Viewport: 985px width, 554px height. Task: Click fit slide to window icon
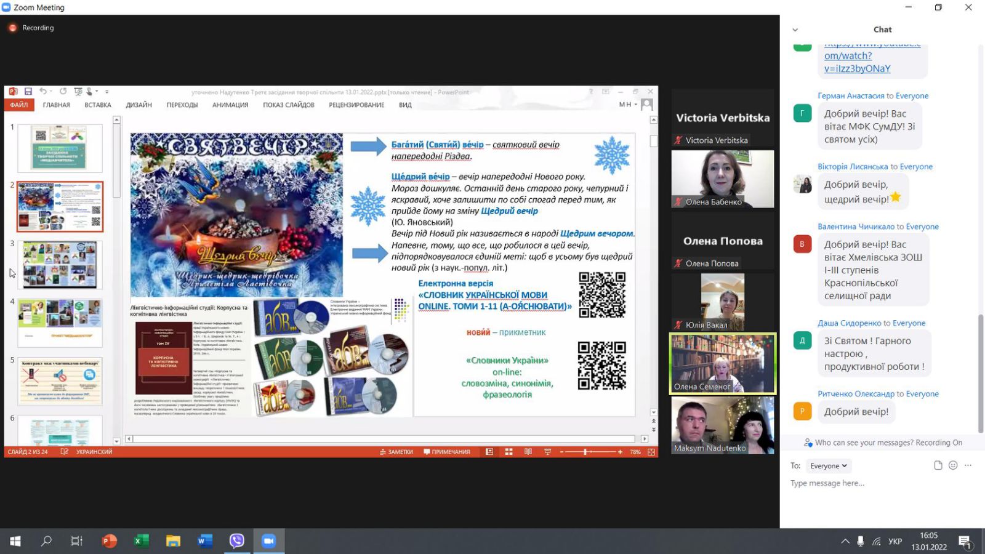(x=651, y=452)
